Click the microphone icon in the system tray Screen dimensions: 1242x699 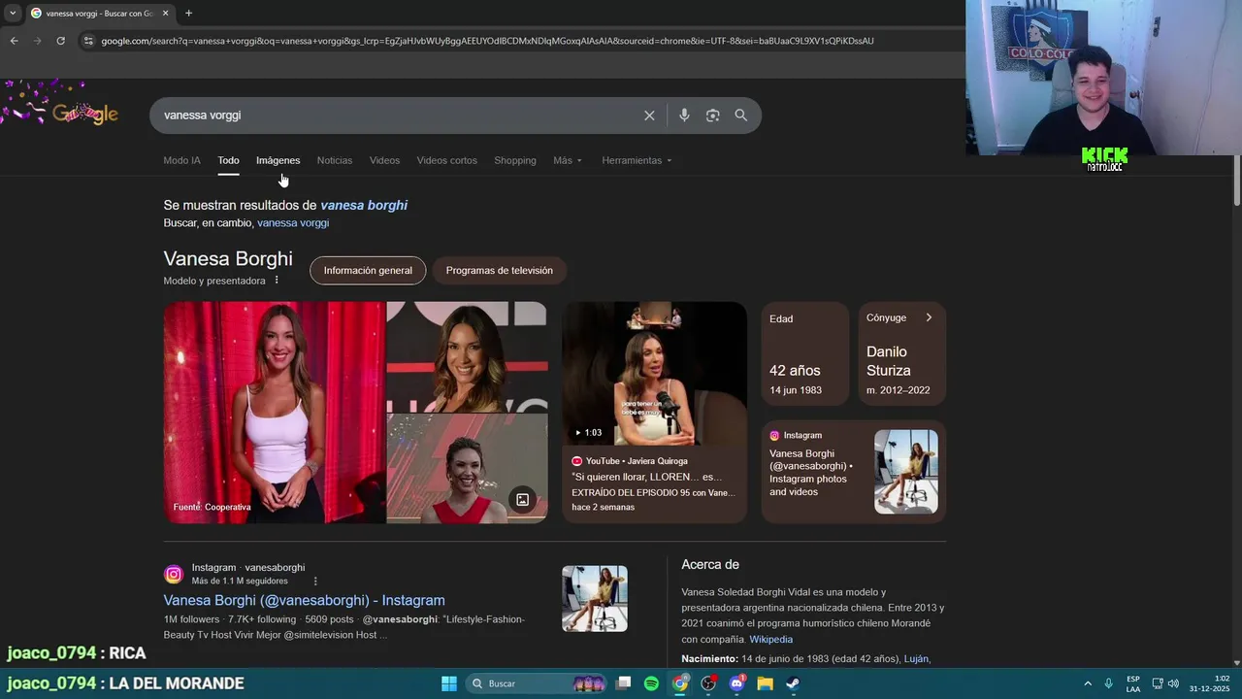click(1108, 683)
